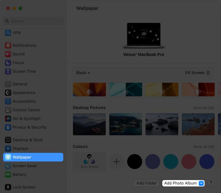Screen dimensions: 221x193
Task: Show all 19 Colours
Action: pyautogui.click(x=204, y=147)
